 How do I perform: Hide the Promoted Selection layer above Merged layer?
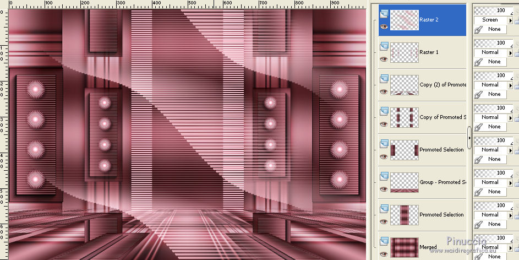tap(384, 221)
